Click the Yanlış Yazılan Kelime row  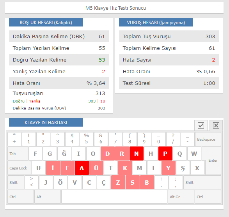point(59,71)
